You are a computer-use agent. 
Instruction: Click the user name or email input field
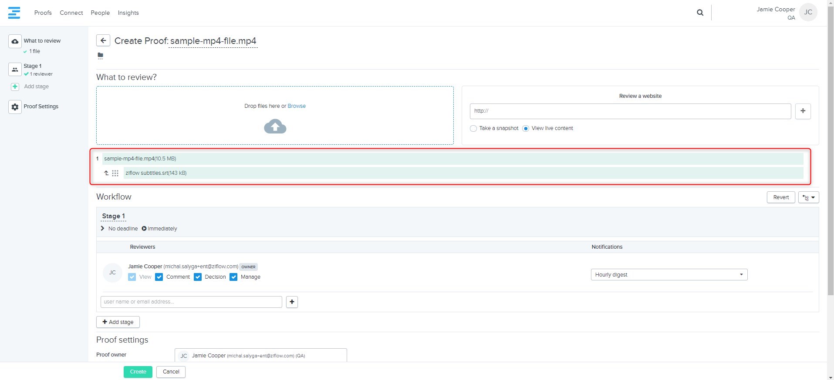[x=191, y=302]
